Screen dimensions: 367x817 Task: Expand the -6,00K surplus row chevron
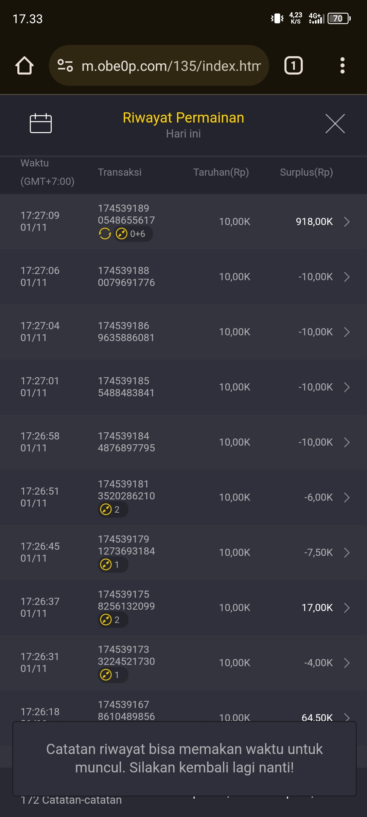coord(347,497)
